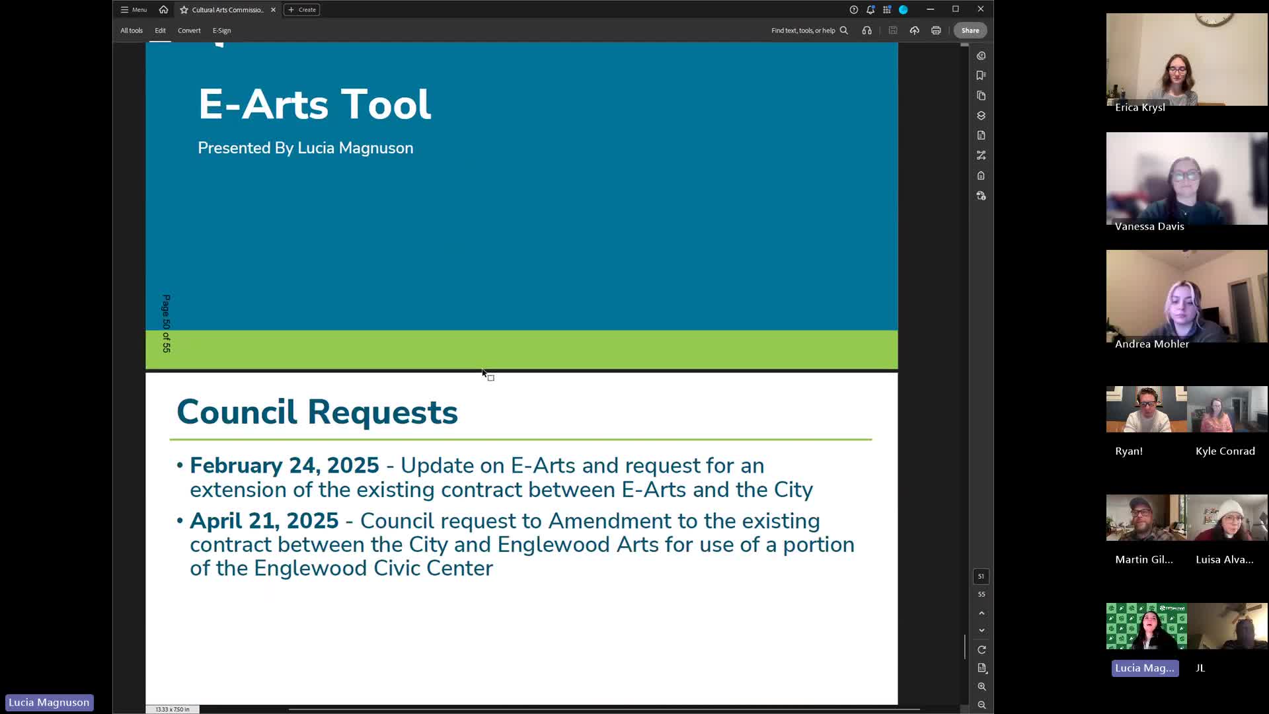Rotate the page view clockwise
The height and width of the screenshot is (714, 1269).
point(981,650)
